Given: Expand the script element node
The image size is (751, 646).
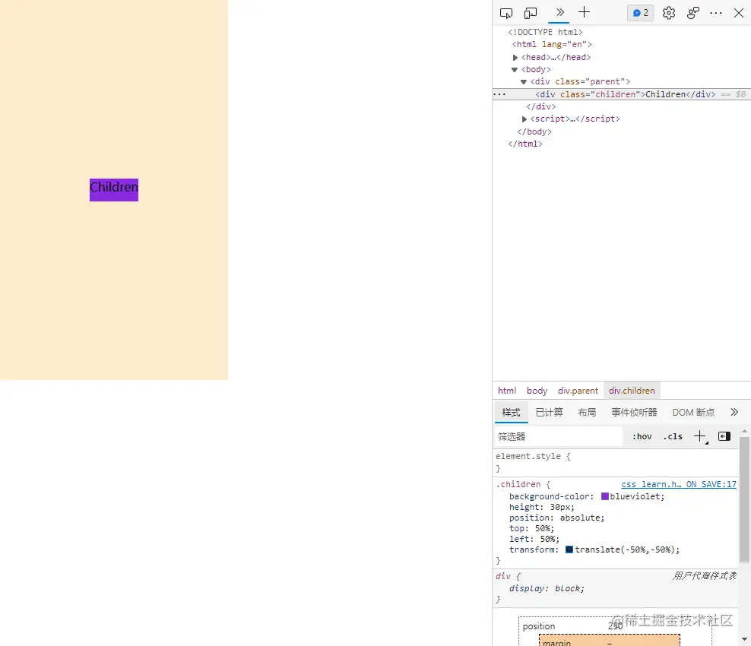Looking at the screenshot, I should (x=524, y=119).
